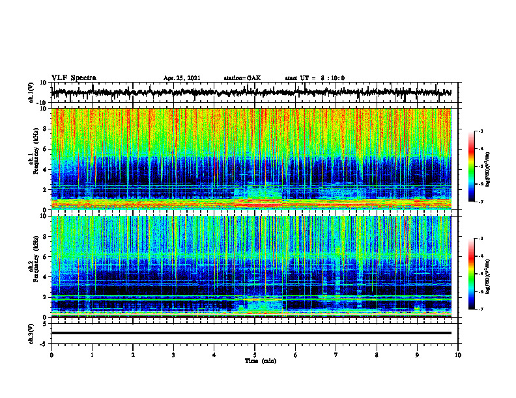Click the "-7" label on ch.1 color bar
The width and height of the screenshot is (516, 398).
(x=480, y=202)
